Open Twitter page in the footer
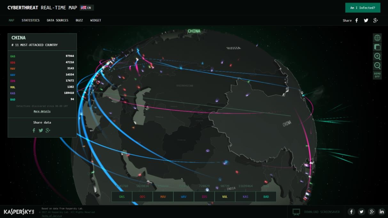Screen dimensions: 388x218 pyautogui.click(x=361, y=212)
